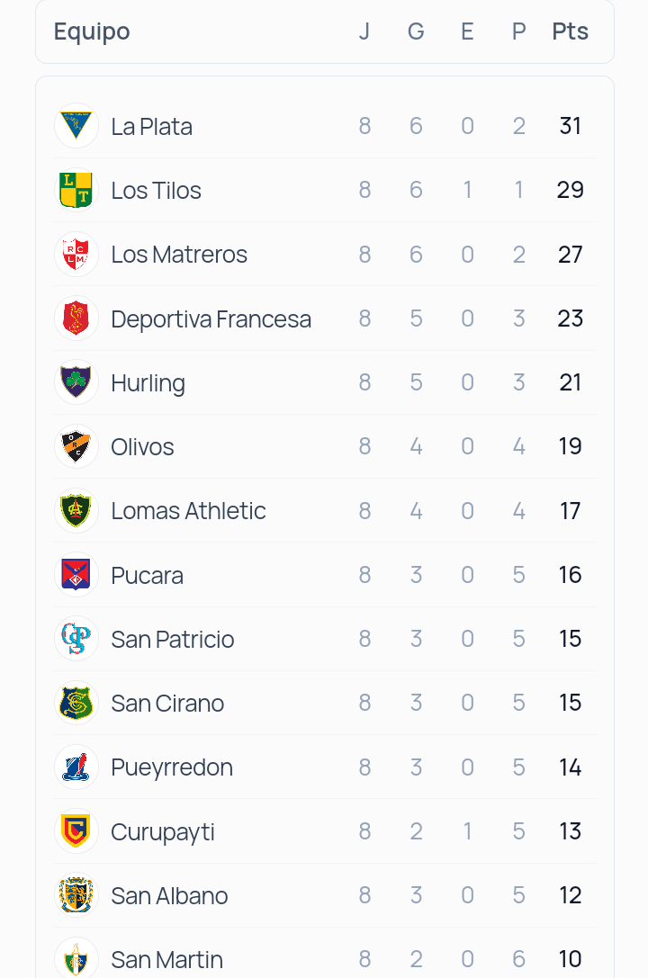Click the Pucara blue-red crest

pos(76,574)
